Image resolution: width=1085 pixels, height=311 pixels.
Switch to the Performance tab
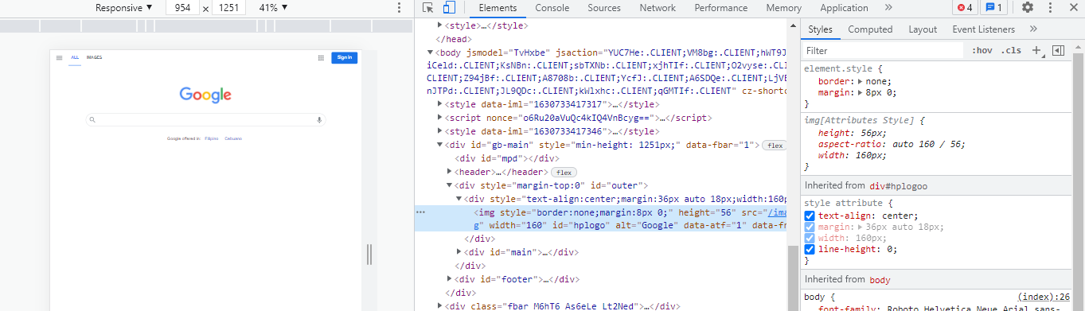720,8
